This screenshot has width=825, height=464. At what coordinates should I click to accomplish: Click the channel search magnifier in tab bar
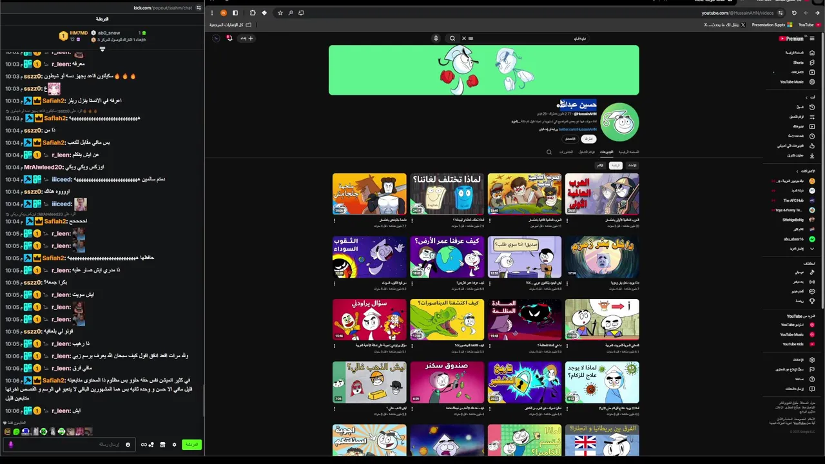tap(549, 152)
